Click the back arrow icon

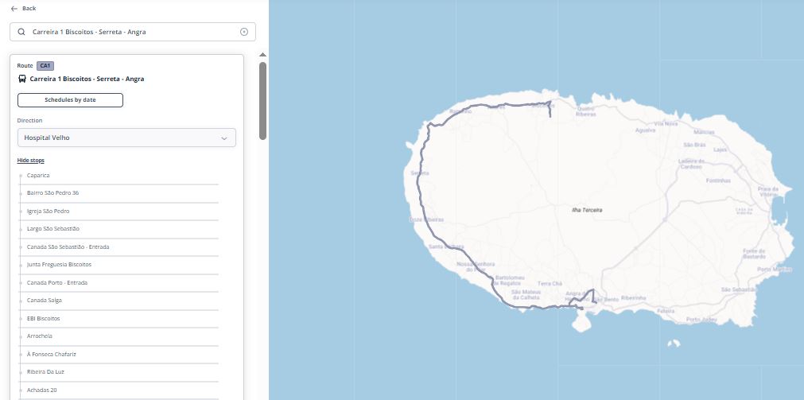pos(14,8)
